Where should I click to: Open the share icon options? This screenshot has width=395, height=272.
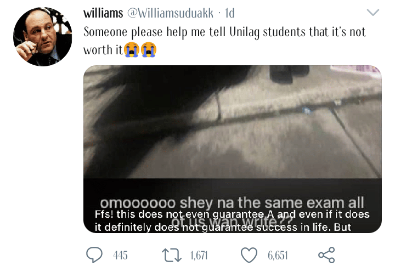pos(326,255)
